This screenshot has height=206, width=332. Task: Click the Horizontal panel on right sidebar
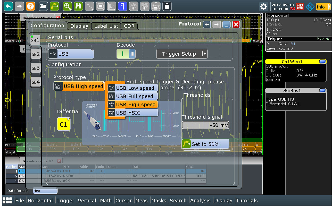point(298,24)
